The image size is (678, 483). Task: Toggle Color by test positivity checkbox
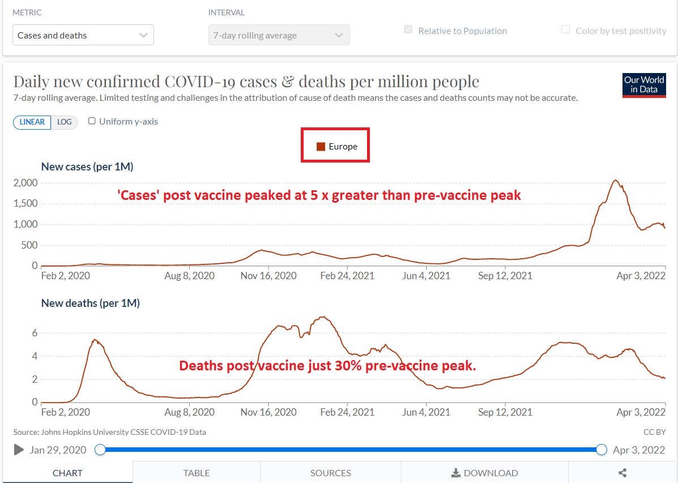(x=565, y=30)
